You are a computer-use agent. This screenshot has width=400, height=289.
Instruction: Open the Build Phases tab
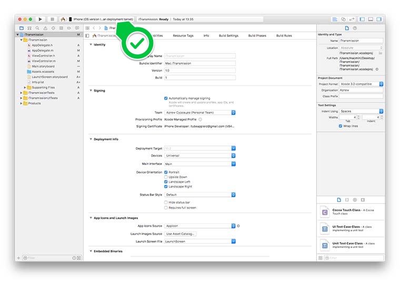257,36
